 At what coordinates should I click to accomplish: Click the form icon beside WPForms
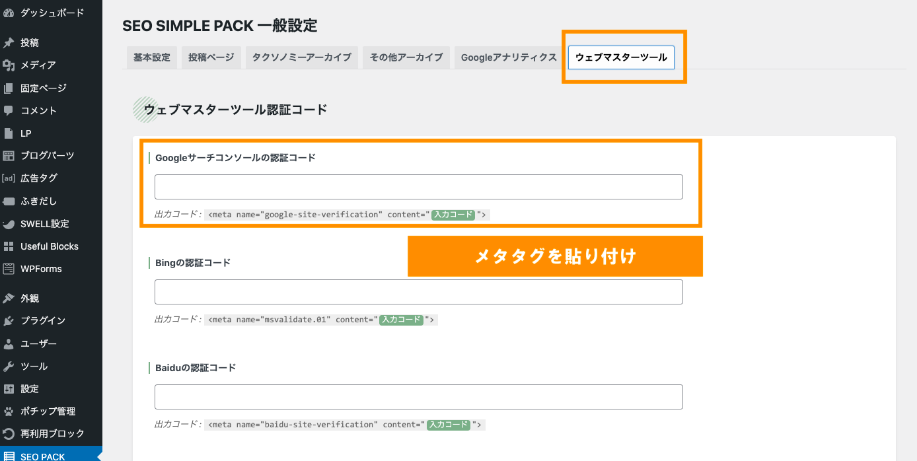9,269
